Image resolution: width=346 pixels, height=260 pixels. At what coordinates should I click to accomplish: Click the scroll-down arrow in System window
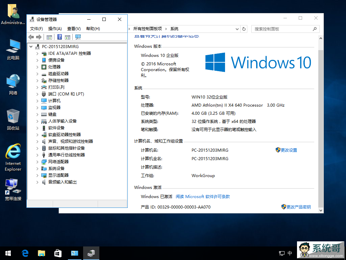click(x=321, y=211)
